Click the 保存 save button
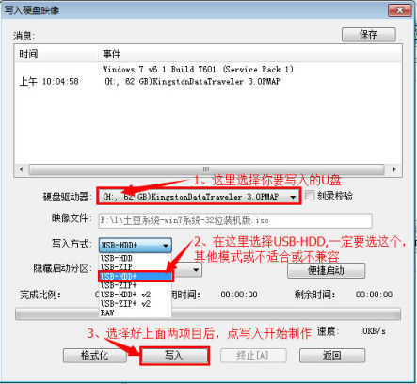The image size is (417, 384). (368, 34)
